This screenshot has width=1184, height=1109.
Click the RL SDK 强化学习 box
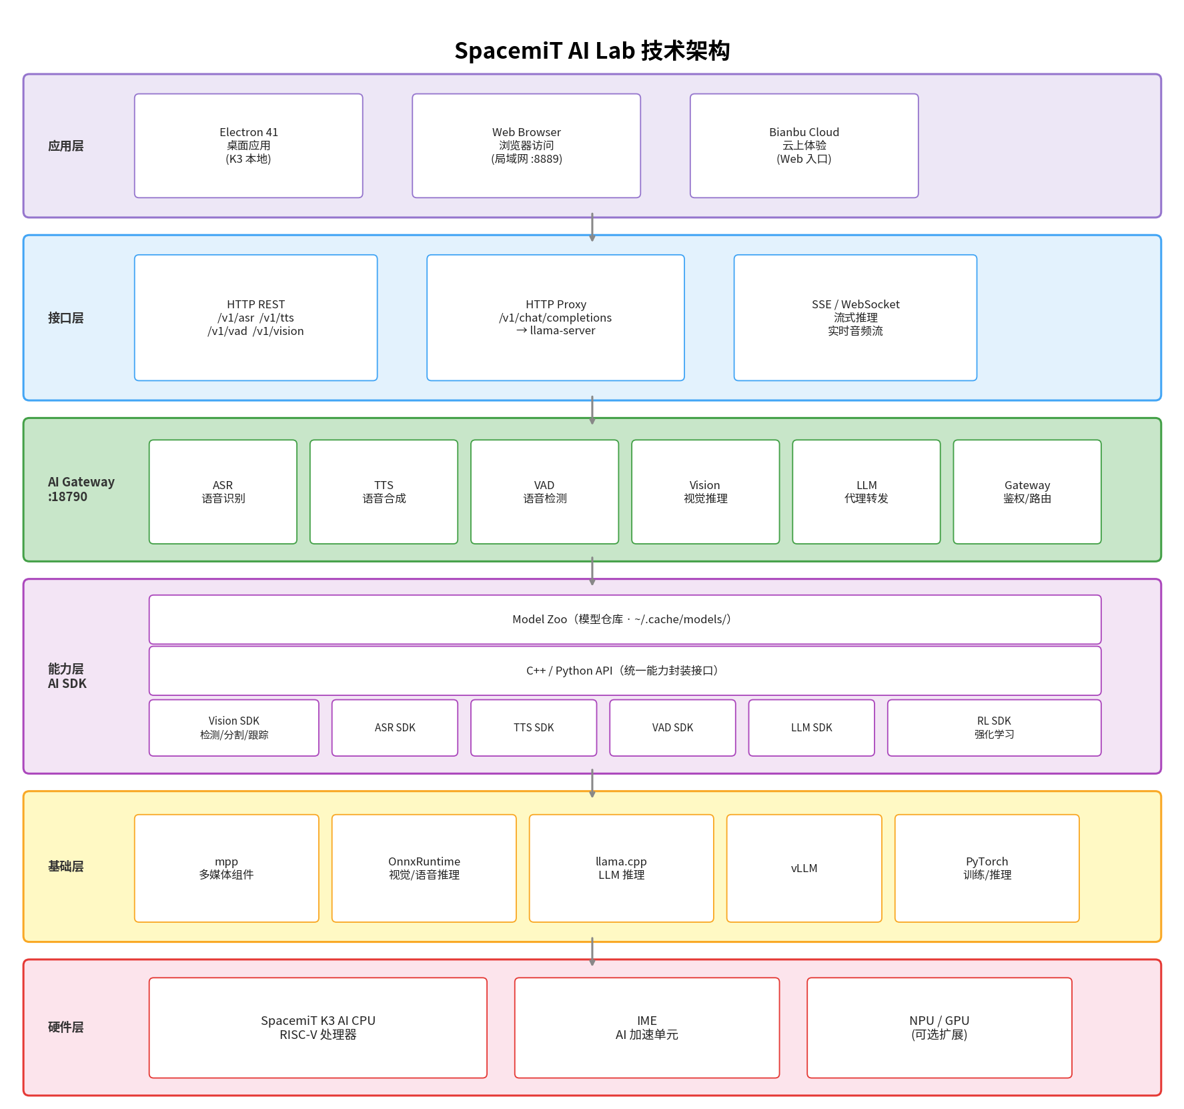coord(995,727)
